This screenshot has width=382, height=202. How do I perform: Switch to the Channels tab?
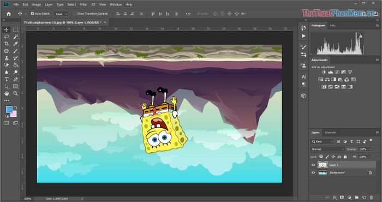coord(330,133)
